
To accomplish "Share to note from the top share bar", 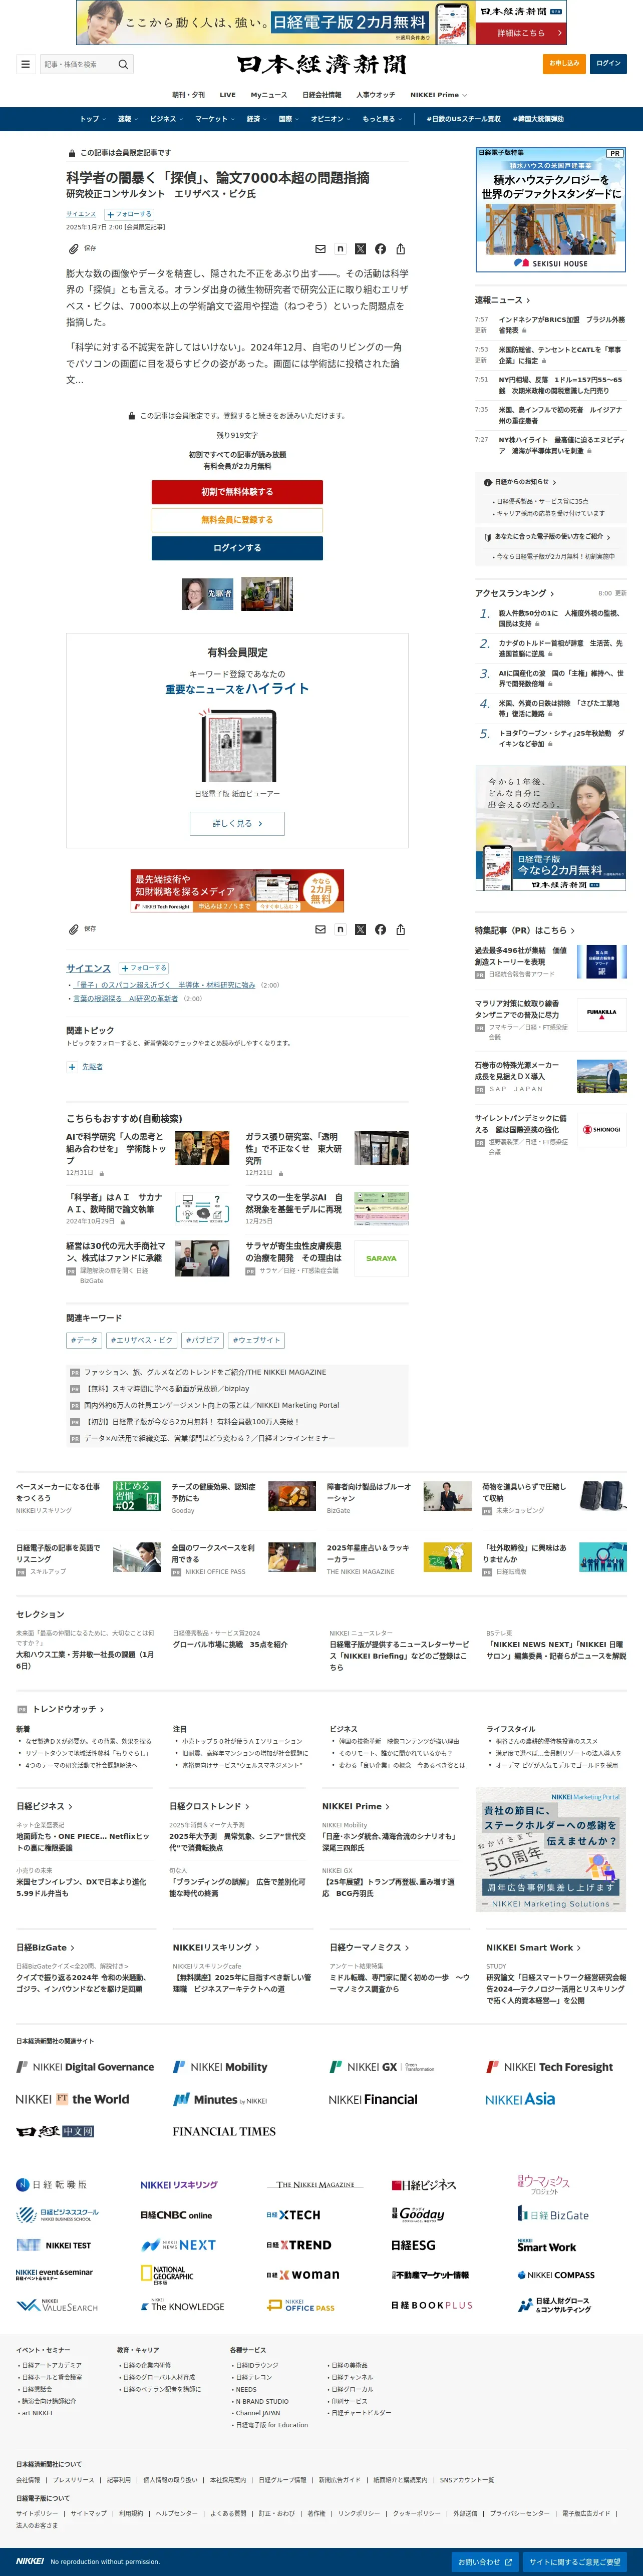I will (x=340, y=249).
